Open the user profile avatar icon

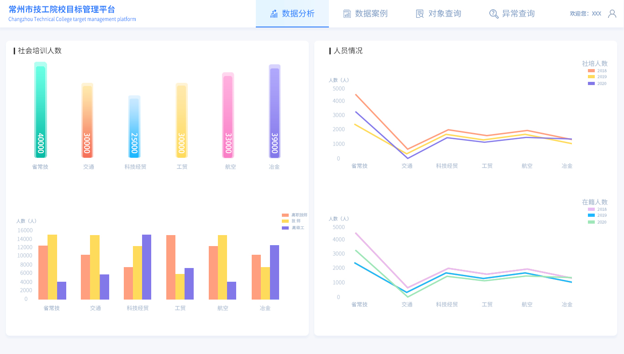612,14
